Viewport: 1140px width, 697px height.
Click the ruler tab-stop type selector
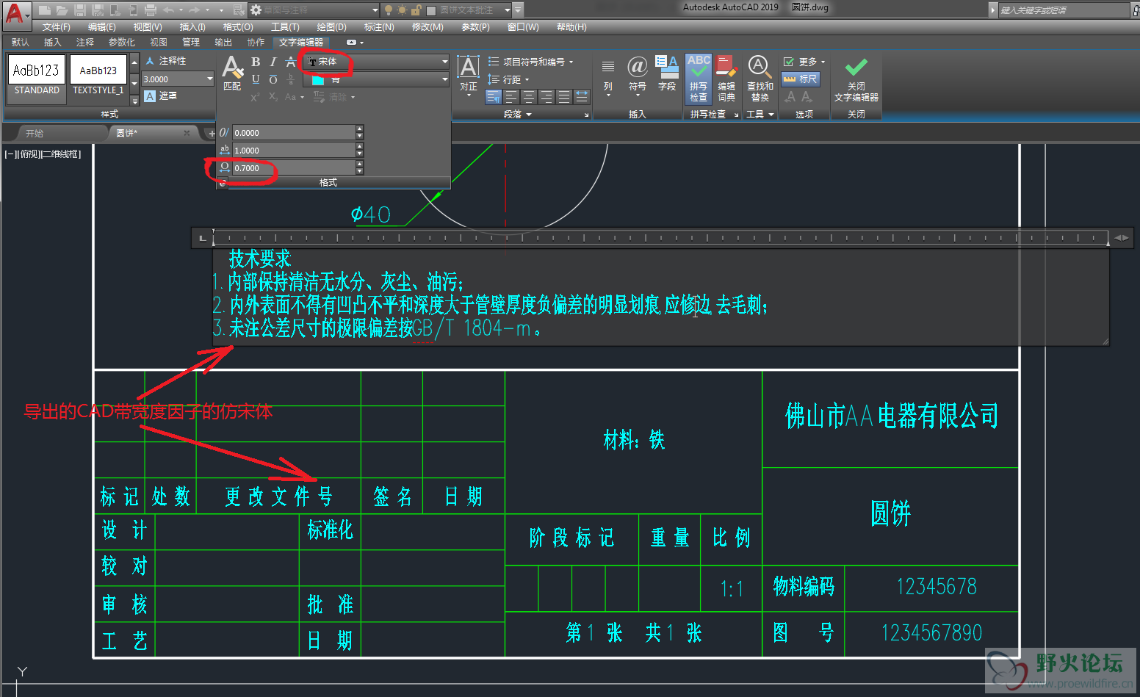(203, 238)
